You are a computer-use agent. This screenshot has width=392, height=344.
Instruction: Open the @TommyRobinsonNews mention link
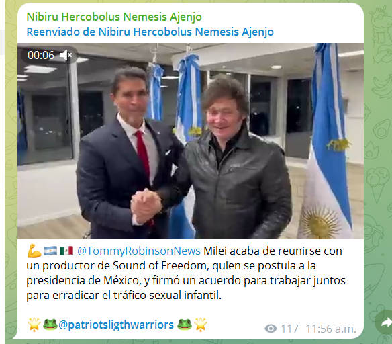click(x=139, y=251)
